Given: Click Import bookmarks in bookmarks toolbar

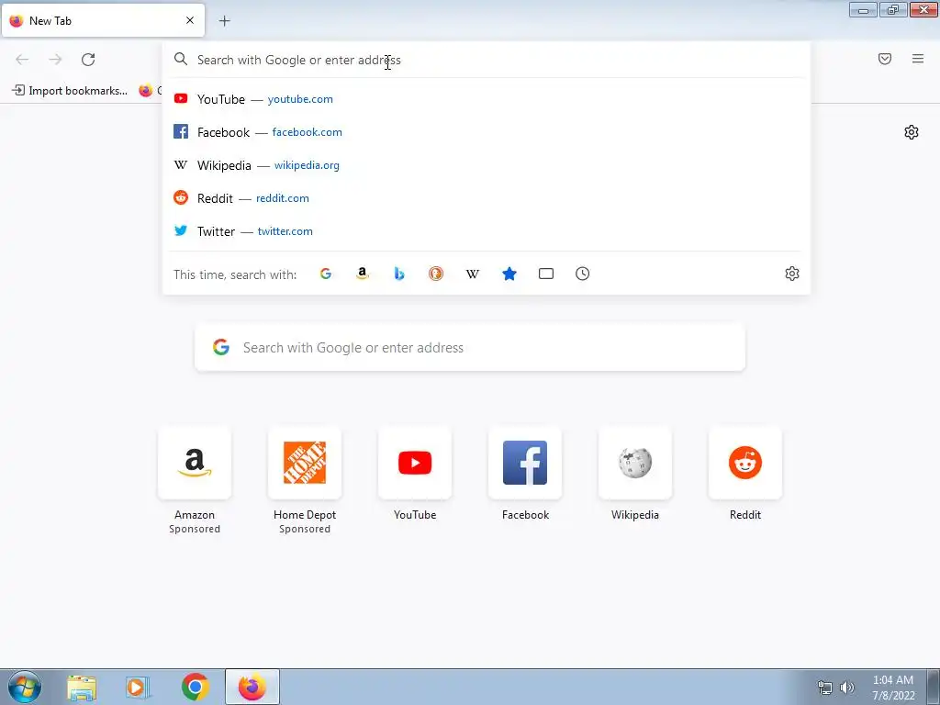Looking at the screenshot, I should pyautogui.click(x=70, y=91).
